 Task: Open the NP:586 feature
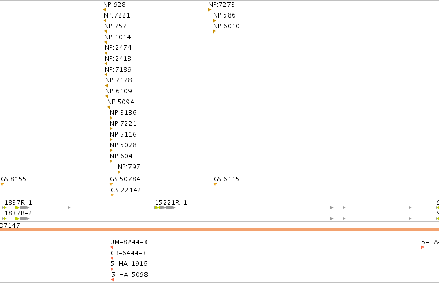pyautogui.click(x=224, y=15)
